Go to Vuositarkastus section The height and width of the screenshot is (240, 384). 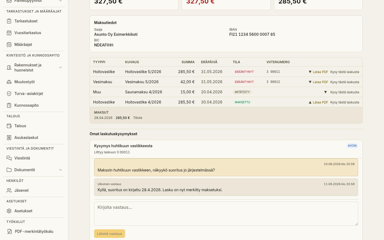click(34, 33)
